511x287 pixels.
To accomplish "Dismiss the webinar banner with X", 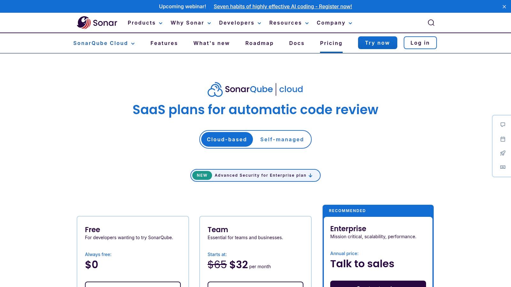I will (x=504, y=7).
